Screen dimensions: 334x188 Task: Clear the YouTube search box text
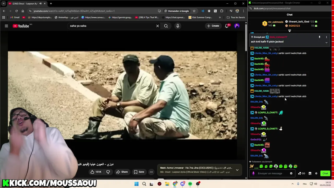158,26
